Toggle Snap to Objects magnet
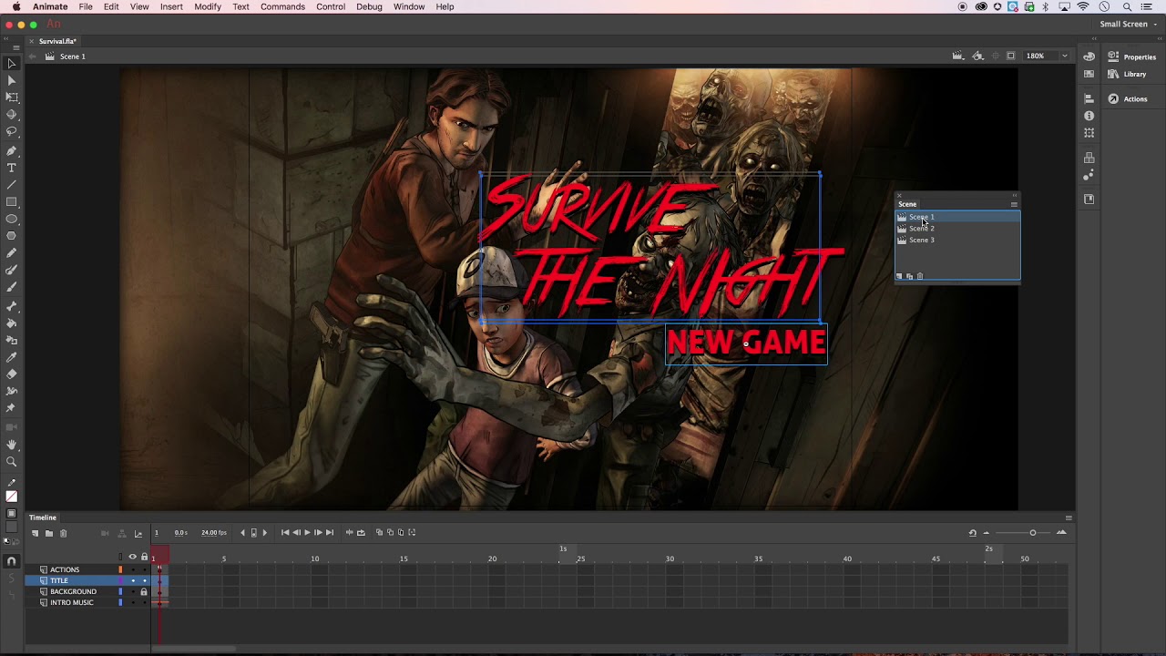This screenshot has height=656, width=1166. [x=12, y=561]
